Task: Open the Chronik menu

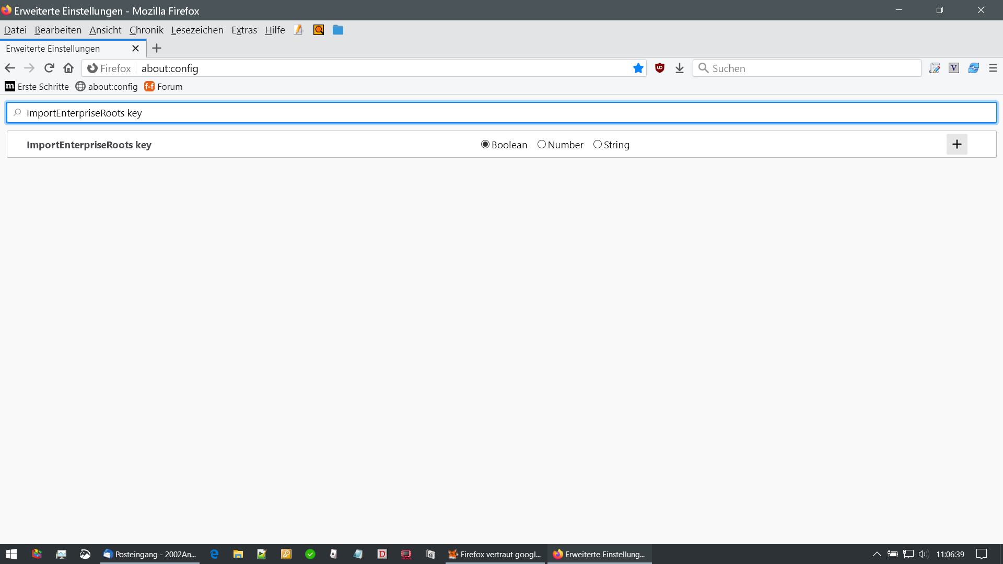Action: pyautogui.click(x=146, y=30)
